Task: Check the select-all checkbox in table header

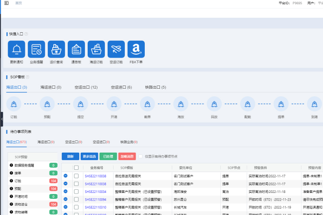Action: (x=76, y=168)
